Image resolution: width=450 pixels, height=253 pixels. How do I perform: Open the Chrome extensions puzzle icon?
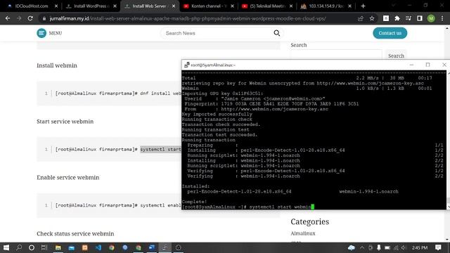click(x=397, y=18)
